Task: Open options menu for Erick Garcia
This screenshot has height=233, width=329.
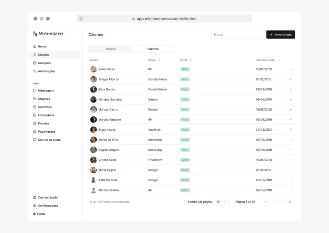Action: pyautogui.click(x=291, y=90)
